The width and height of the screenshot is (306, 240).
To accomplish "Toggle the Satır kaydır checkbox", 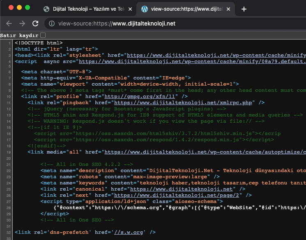I will [x=43, y=35].
